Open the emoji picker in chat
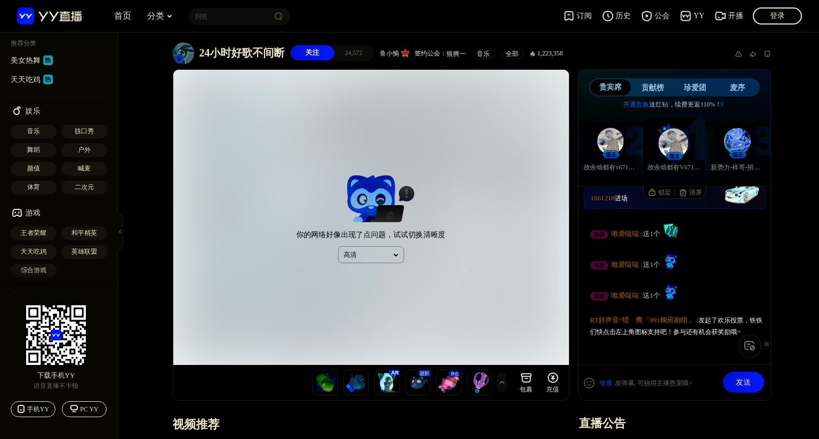 pyautogui.click(x=589, y=383)
